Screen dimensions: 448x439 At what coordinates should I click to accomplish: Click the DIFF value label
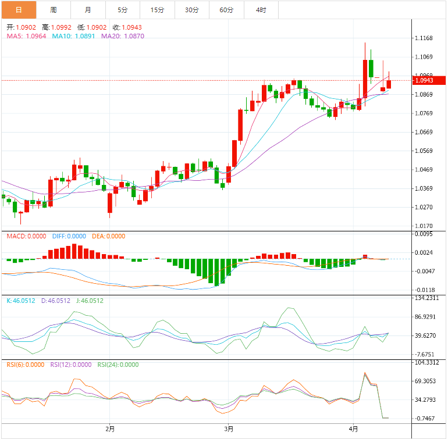tap(69, 236)
